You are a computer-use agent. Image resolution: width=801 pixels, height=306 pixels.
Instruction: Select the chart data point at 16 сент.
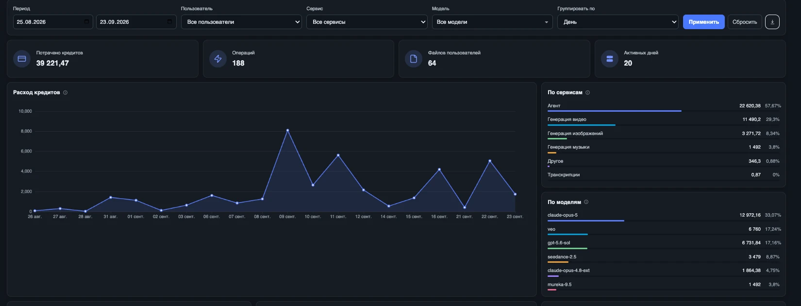439,170
